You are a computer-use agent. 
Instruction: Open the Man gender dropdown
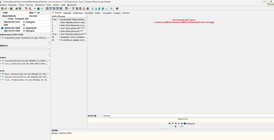pyautogui.click(x=35, y=13)
